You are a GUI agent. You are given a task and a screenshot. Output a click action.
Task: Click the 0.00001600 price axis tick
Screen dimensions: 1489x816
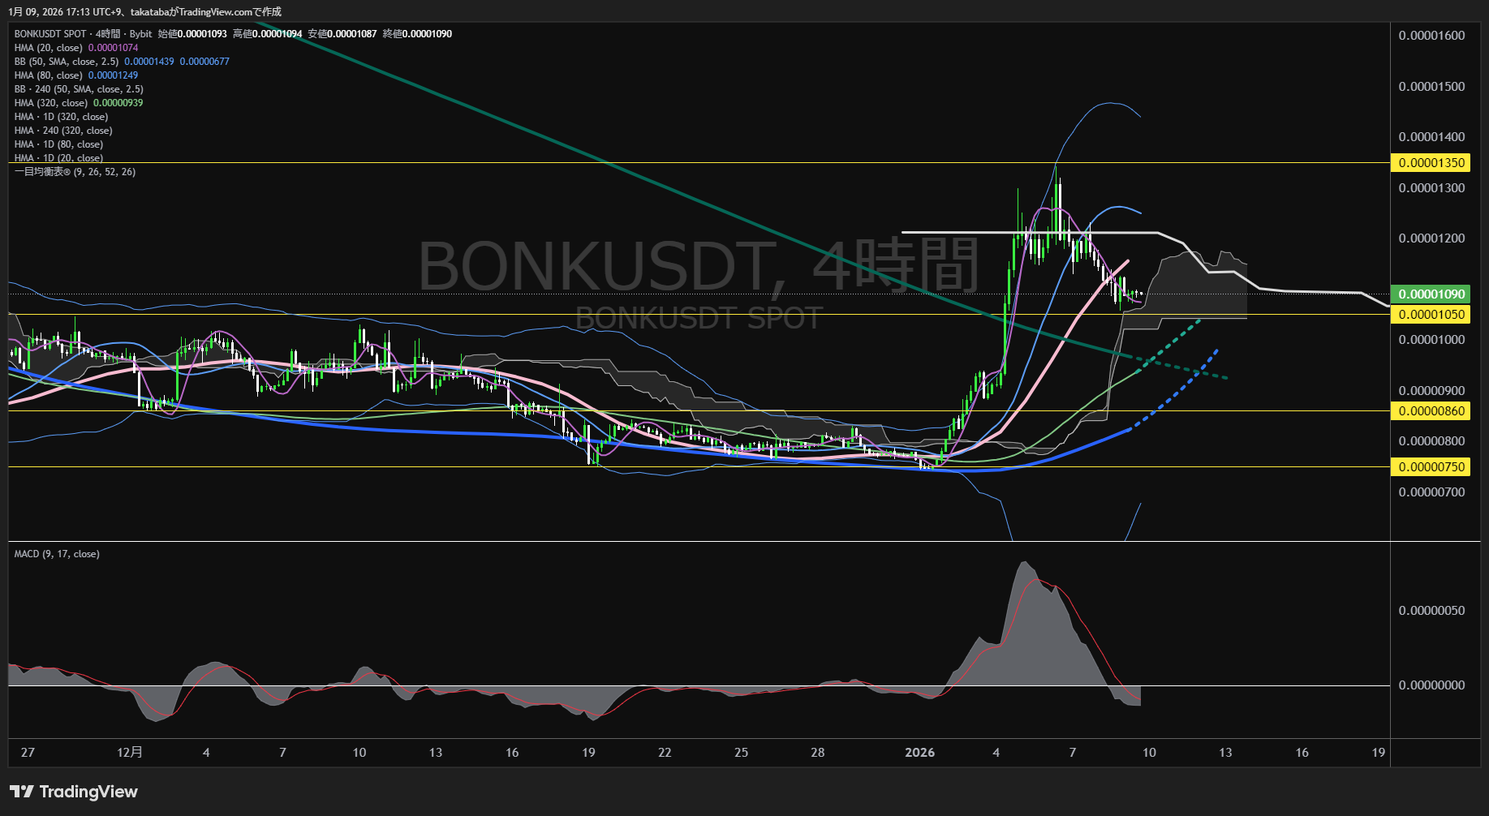1431,36
